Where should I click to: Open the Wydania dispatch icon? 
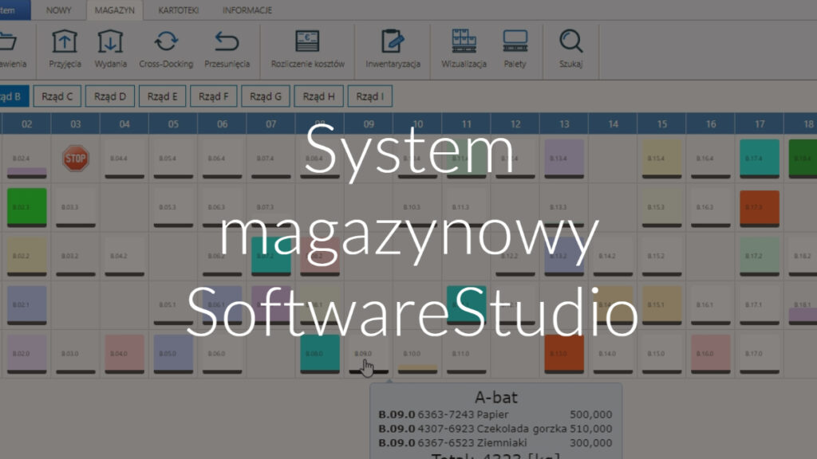(x=110, y=49)
